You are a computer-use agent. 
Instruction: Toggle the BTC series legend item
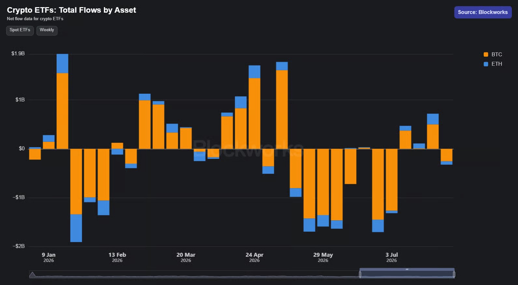point(493,55)
